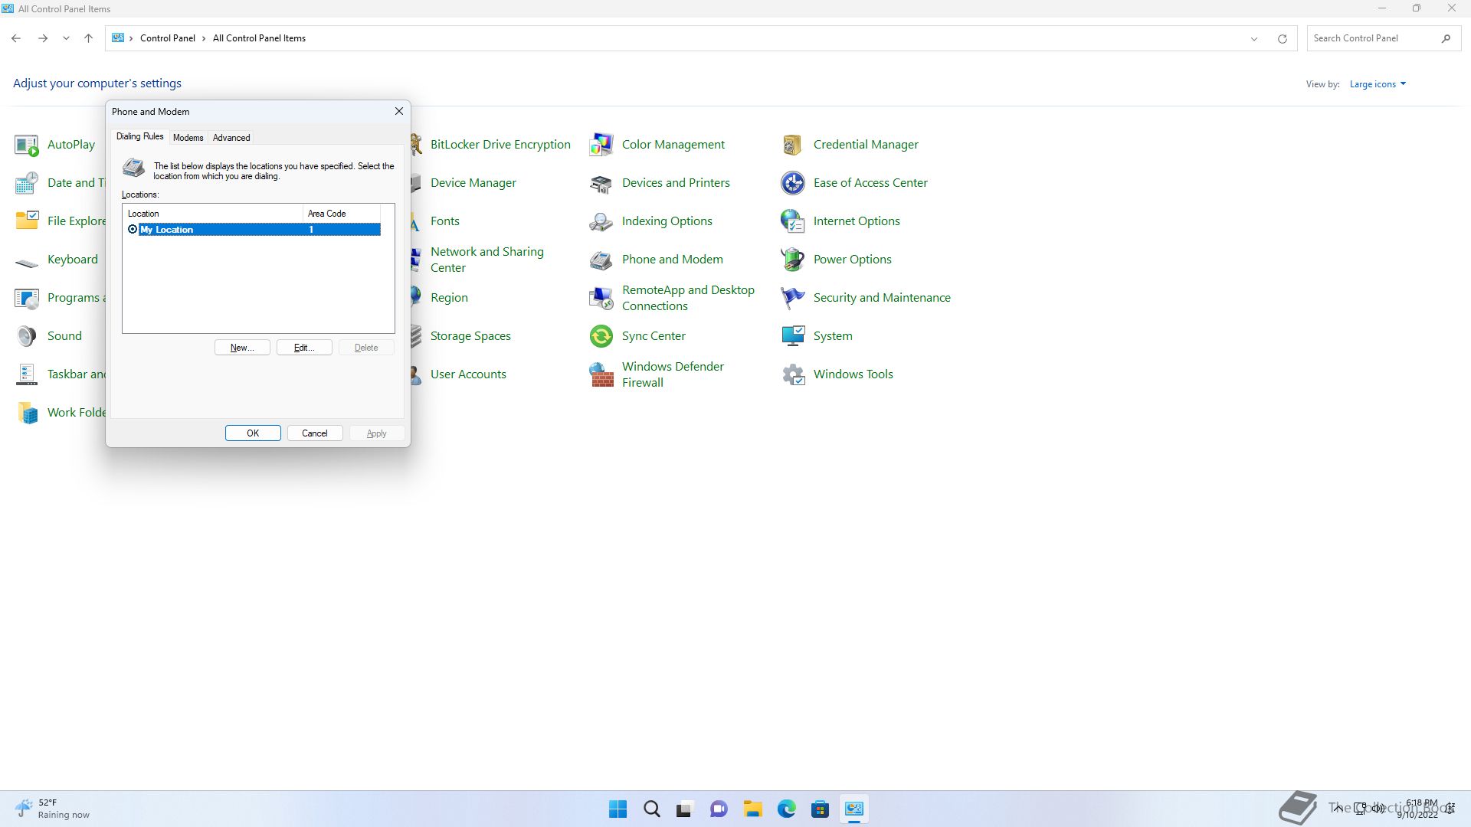Click the Sound speaker icon
Image resolution: width=1471 pixels, height=827 pixels.
pos(27,336)
